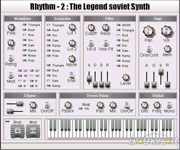The height and width of the screenshot is (150, 180).
Task: Click the Amp Release slider
Action: tap(167, 84)
